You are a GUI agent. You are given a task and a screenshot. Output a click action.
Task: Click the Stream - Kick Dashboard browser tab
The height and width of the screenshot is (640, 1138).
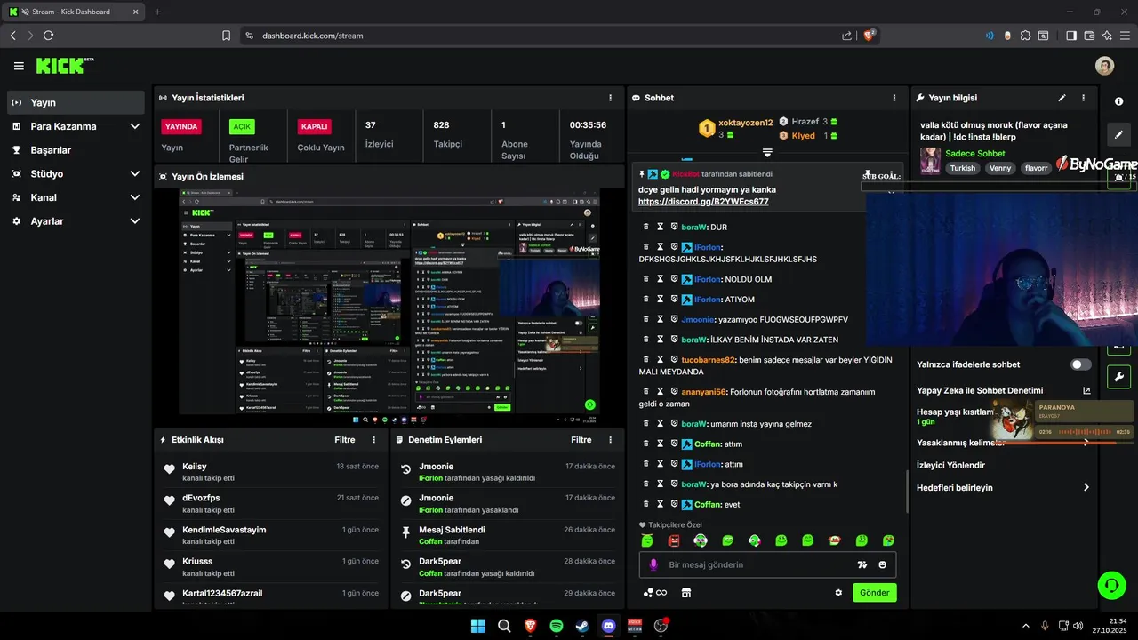[75, 12]
